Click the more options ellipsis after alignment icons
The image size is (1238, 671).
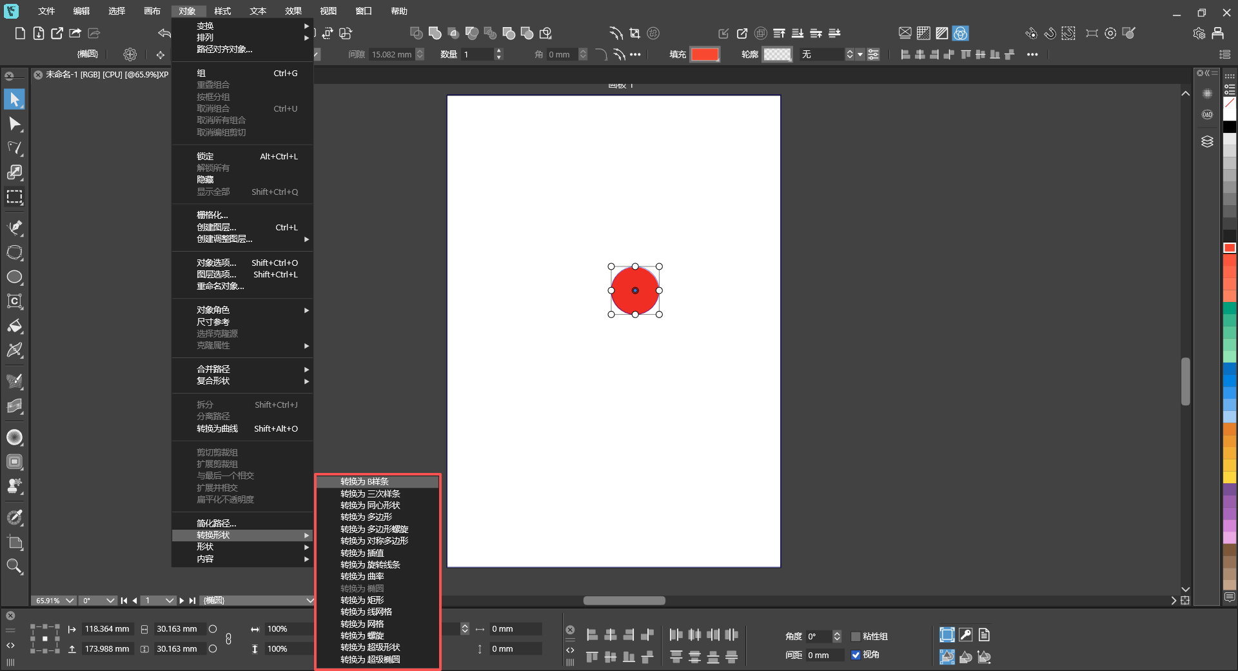tap(1032, 55)
